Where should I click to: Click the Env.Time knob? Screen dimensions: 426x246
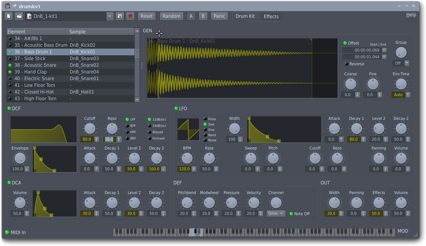[401, 84]
